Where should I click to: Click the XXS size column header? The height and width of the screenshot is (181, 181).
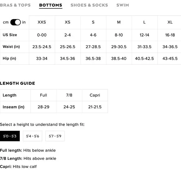(x=42, y=22)
